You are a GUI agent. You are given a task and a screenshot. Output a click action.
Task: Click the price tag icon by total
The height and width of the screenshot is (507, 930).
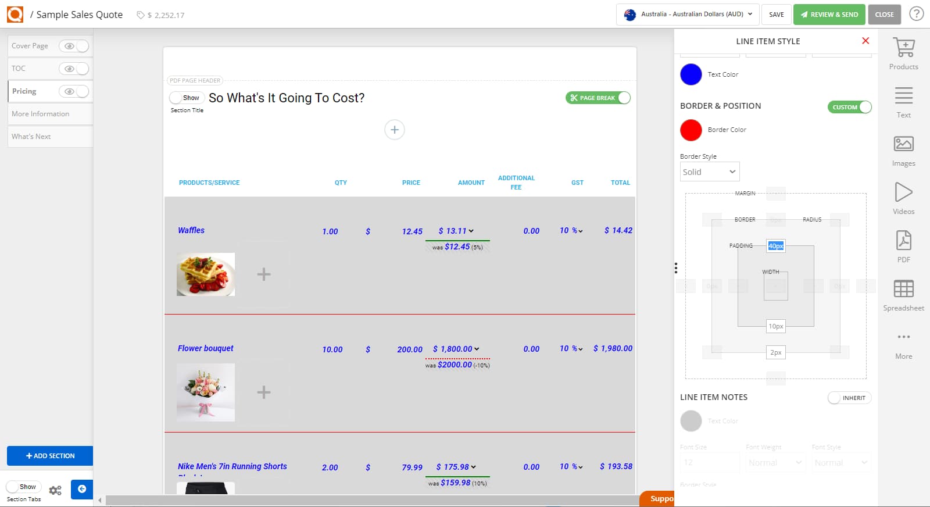click(x=140, y=15)
